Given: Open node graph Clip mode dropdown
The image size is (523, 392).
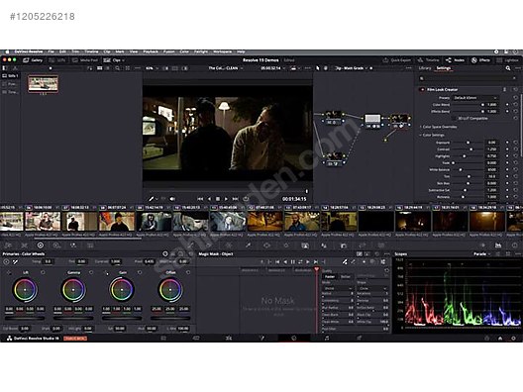Looking at the screenshot, I should tap(351, 68).
